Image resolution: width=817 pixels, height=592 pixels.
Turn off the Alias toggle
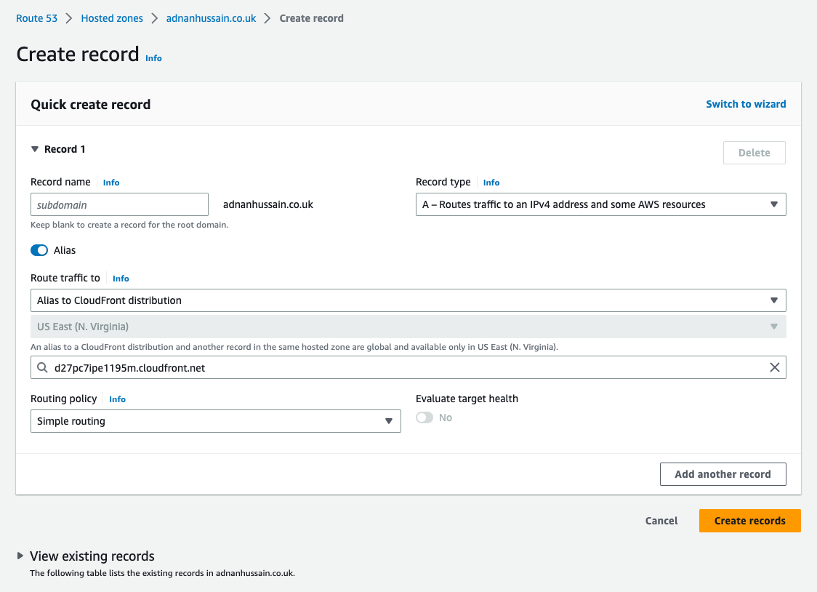click(x=39, y=249)
